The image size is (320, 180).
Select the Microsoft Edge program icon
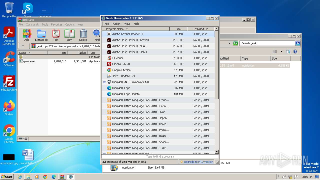[109, 88]
